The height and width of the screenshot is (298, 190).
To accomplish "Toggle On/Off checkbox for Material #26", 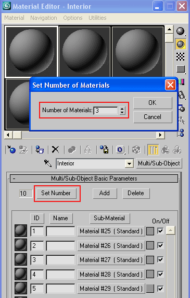I will tap(160, 245).
